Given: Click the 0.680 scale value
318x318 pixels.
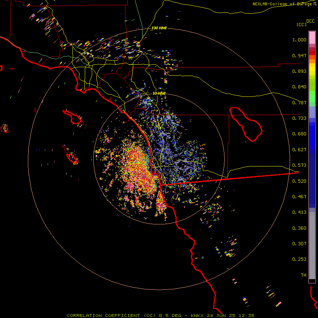Looking at the screenshot, I should click(x=299, y=134).
